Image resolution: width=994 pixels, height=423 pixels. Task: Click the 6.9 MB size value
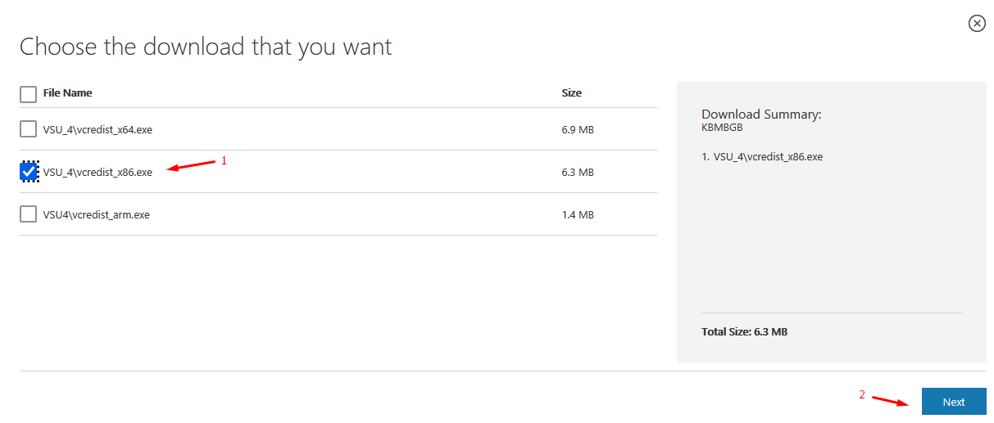pyautogui.click(x=577, y=129)
